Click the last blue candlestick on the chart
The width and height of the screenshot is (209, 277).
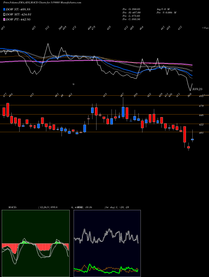pyautogui.click(x=192, y=140)
